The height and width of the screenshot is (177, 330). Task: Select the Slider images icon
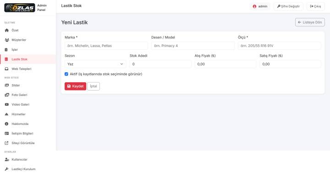pos(7,85)
